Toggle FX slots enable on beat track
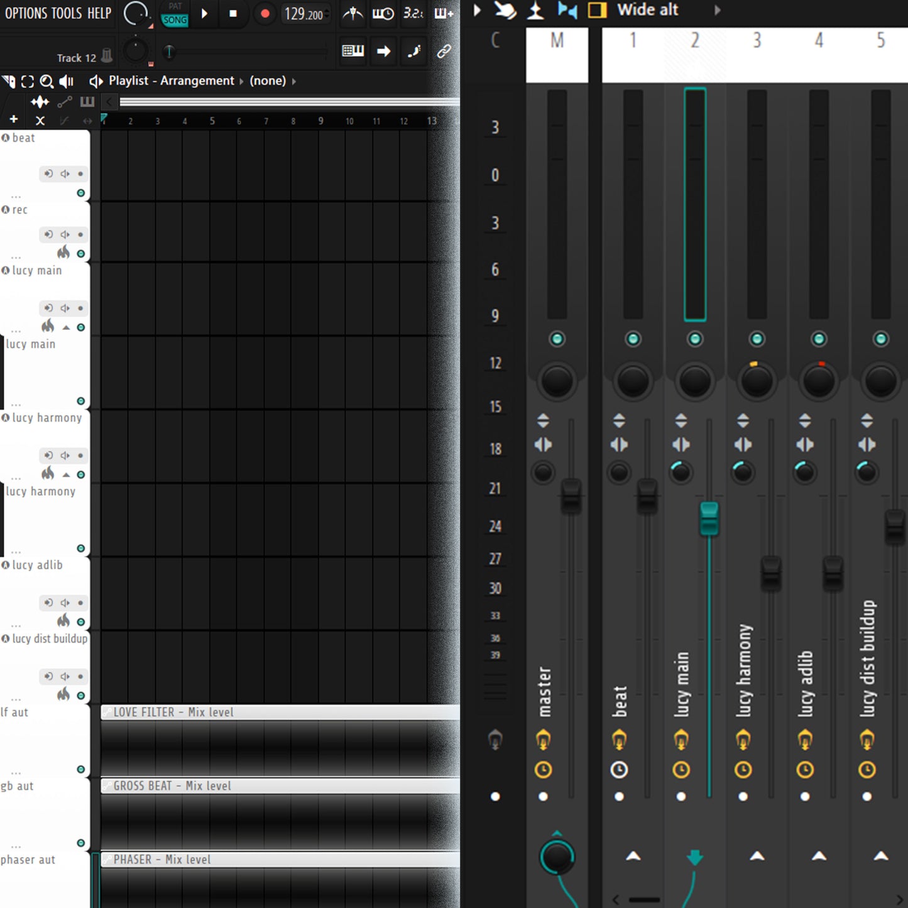This screenshot has height=908, width=908. (x=619, y=740)
